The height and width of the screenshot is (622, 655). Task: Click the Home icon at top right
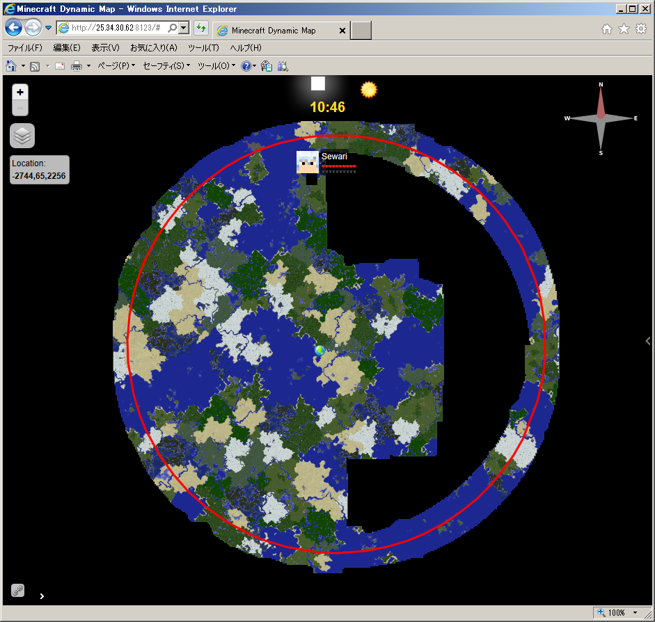(606, 29)
